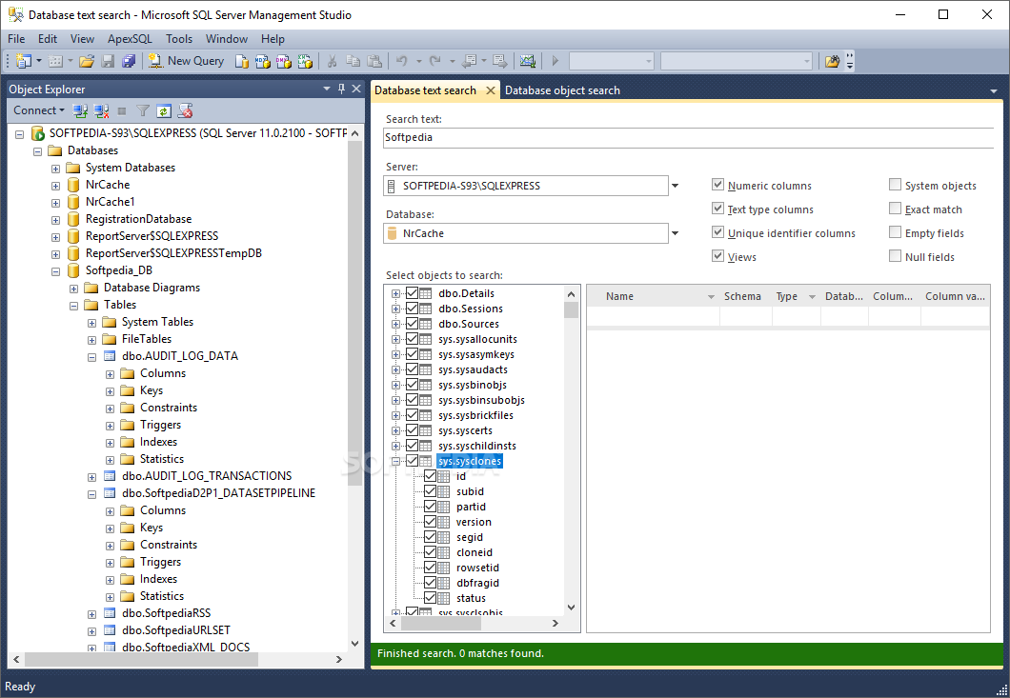Uncheck Numeric columns checkbox
1010x698 pixels.
tap(717, 185)
